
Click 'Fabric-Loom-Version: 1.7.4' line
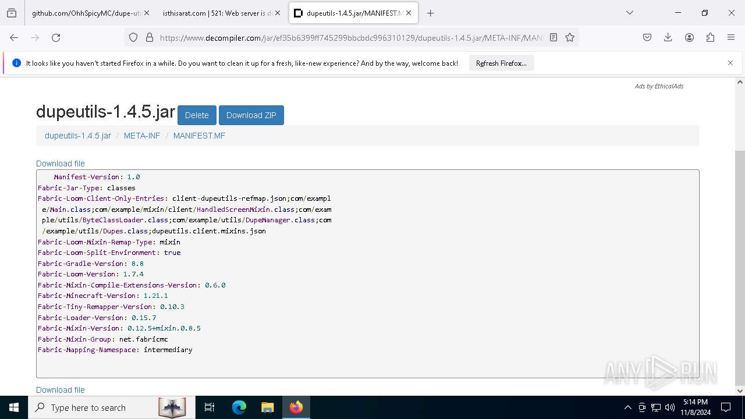coord(91,274)
